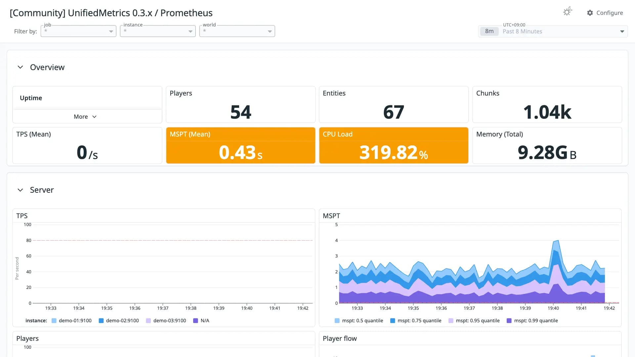Click the 19:33 tick label on TPS chart

pyautogui.click(x=51, y=308)
